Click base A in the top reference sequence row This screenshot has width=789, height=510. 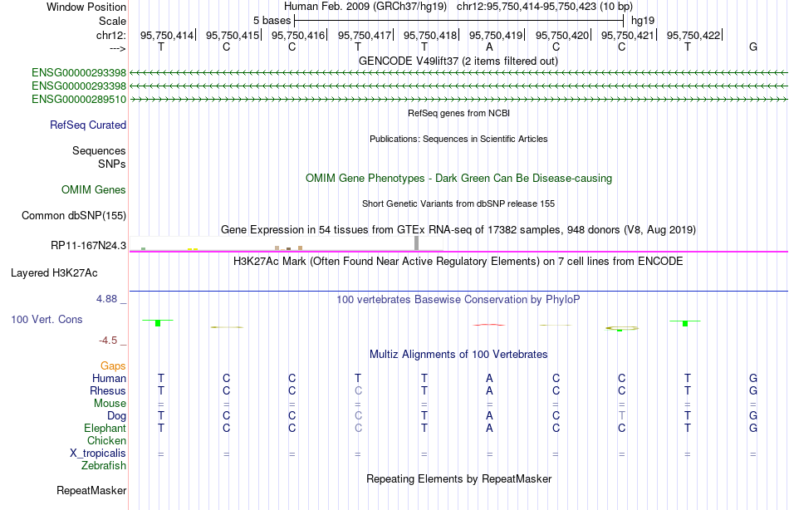tap(490, 47)
